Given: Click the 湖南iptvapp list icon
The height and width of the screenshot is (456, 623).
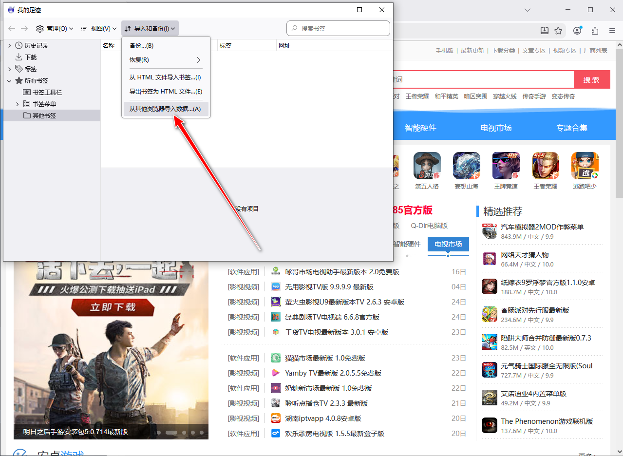Looking at the screenshot, I should pos(276,418).
